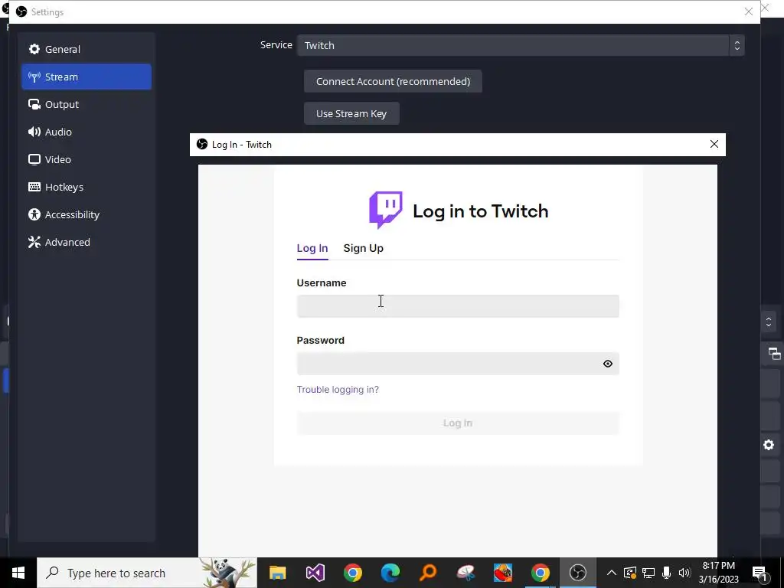Open second Chrome icon next to OBS
Image resolution: width=784 pixels, height=588 pixels.
click(540, 573)
